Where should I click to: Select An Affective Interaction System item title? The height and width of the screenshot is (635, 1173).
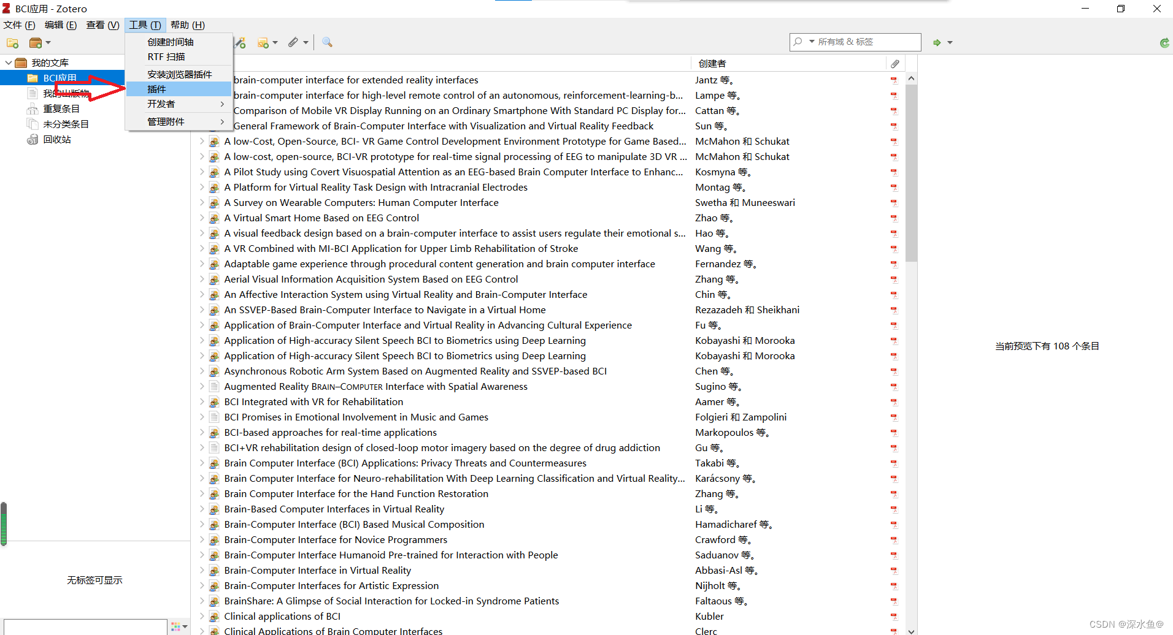(406, 295)
